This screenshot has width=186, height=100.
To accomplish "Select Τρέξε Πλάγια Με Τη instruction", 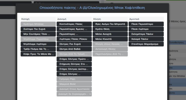I will [x=38, y=49].
